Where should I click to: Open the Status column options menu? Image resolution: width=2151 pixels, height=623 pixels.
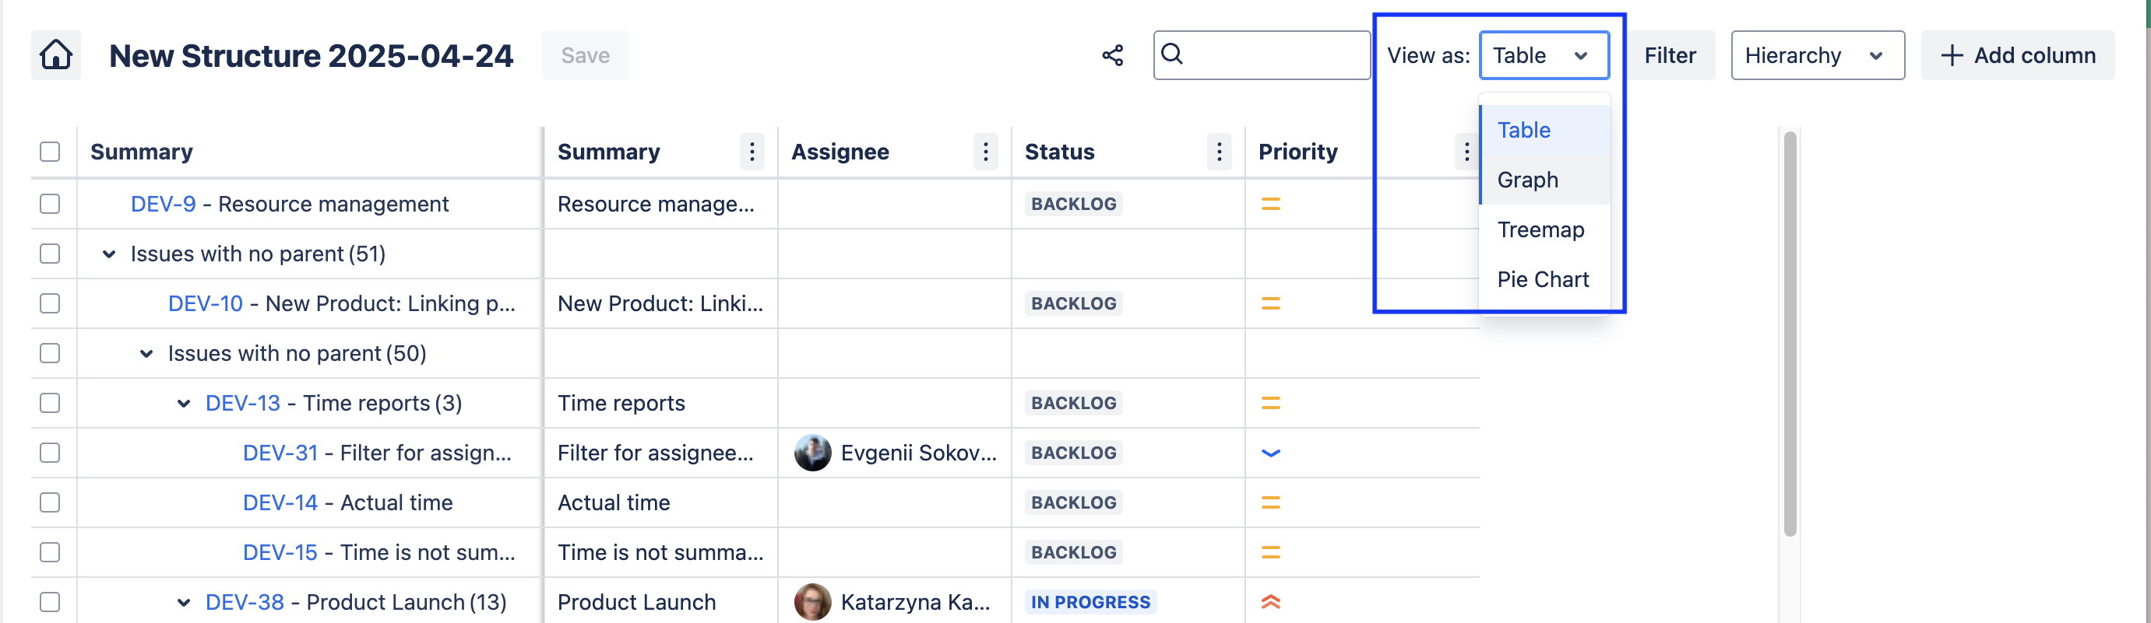point(1219,152)
